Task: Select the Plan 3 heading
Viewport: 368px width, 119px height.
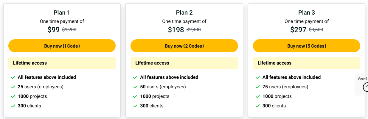Action: click(x=307, y=12)
